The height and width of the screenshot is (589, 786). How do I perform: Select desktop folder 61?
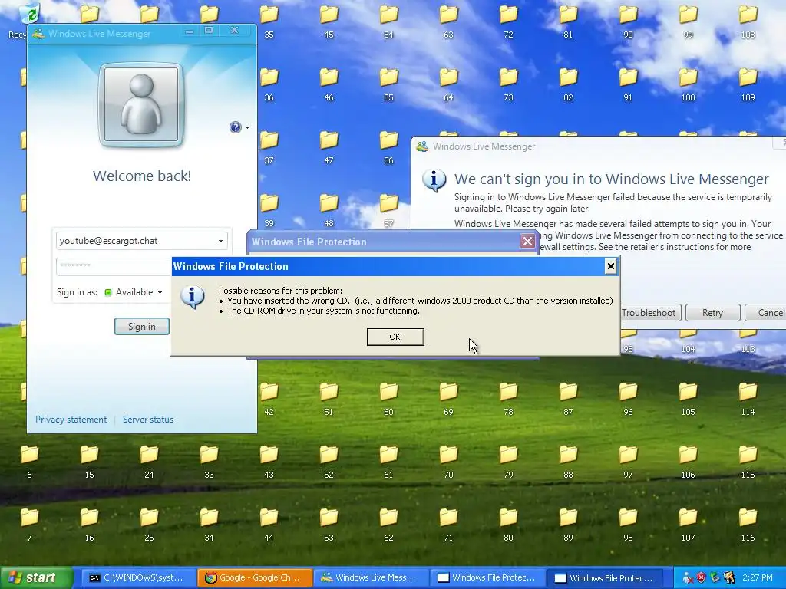click(388, 461)
